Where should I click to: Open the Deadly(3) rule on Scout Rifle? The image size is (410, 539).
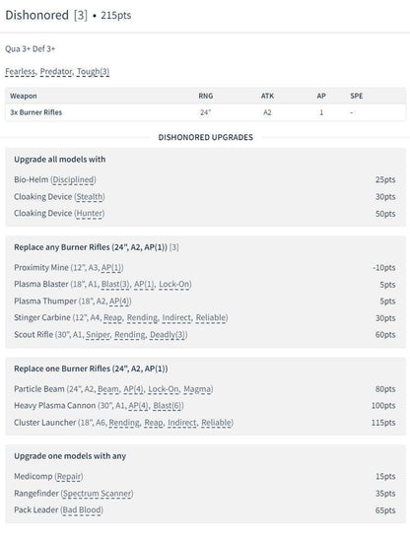[x=168, y=334]
